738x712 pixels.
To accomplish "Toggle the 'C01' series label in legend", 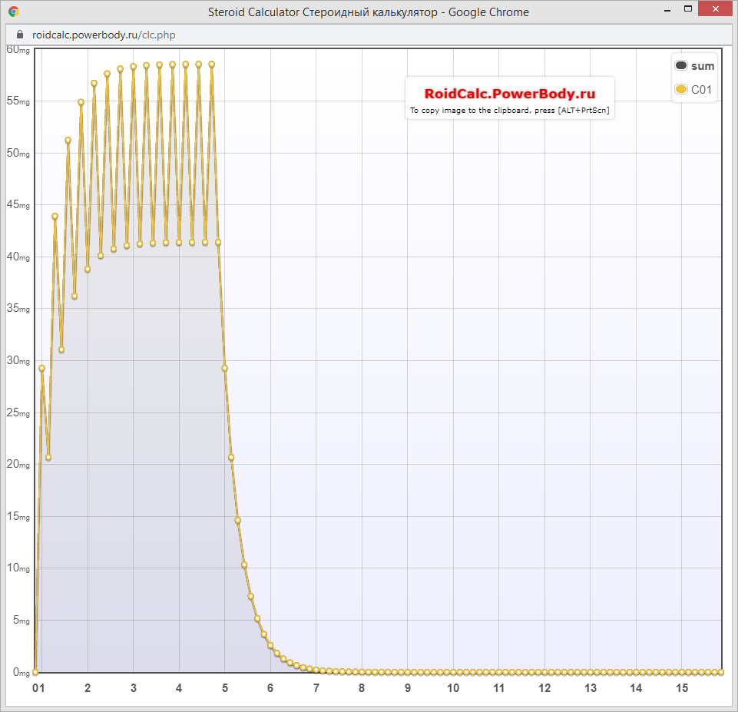I will (702, 89).
